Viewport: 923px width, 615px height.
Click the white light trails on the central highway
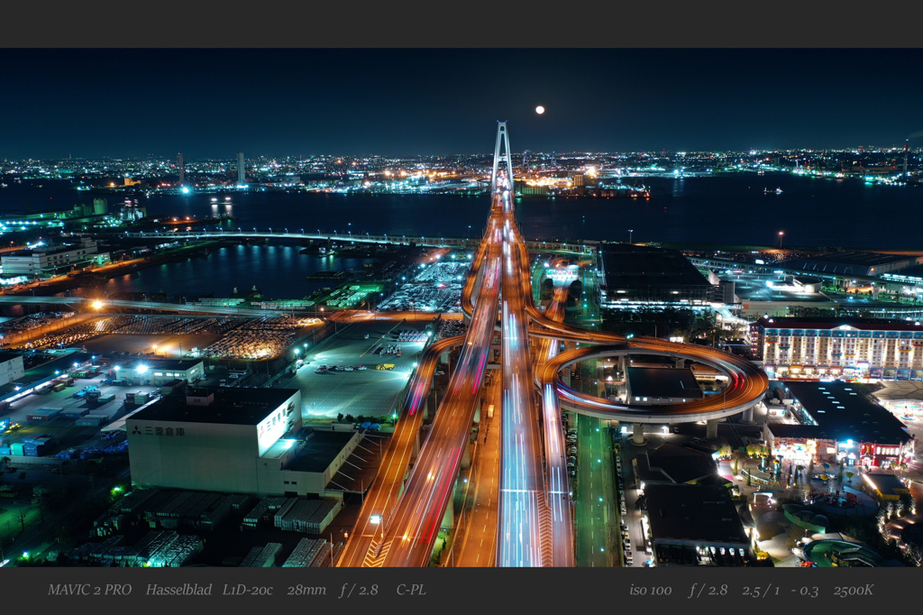[520, 469]
